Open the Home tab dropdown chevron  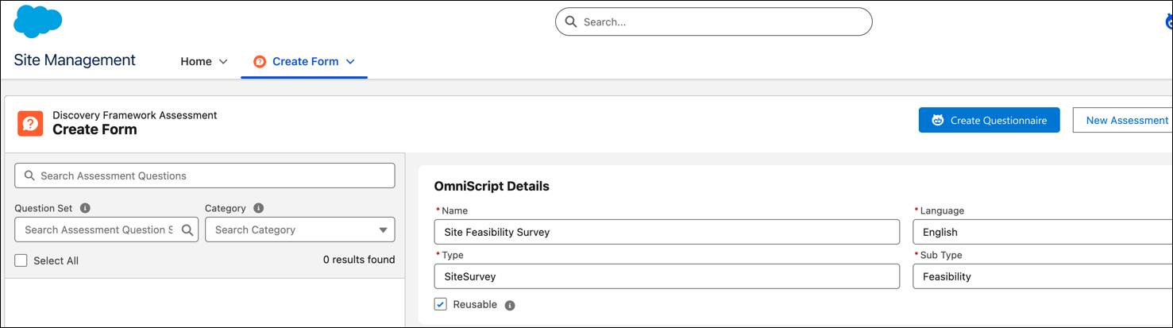(223, 62)
